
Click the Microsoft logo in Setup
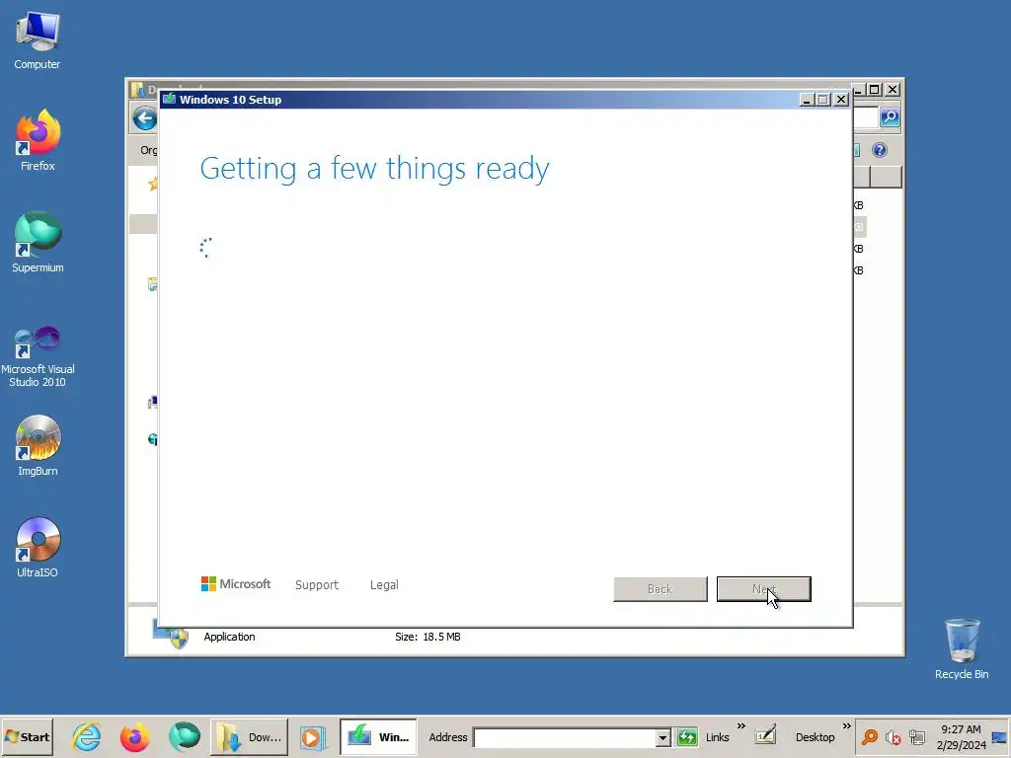coord(236,584)
